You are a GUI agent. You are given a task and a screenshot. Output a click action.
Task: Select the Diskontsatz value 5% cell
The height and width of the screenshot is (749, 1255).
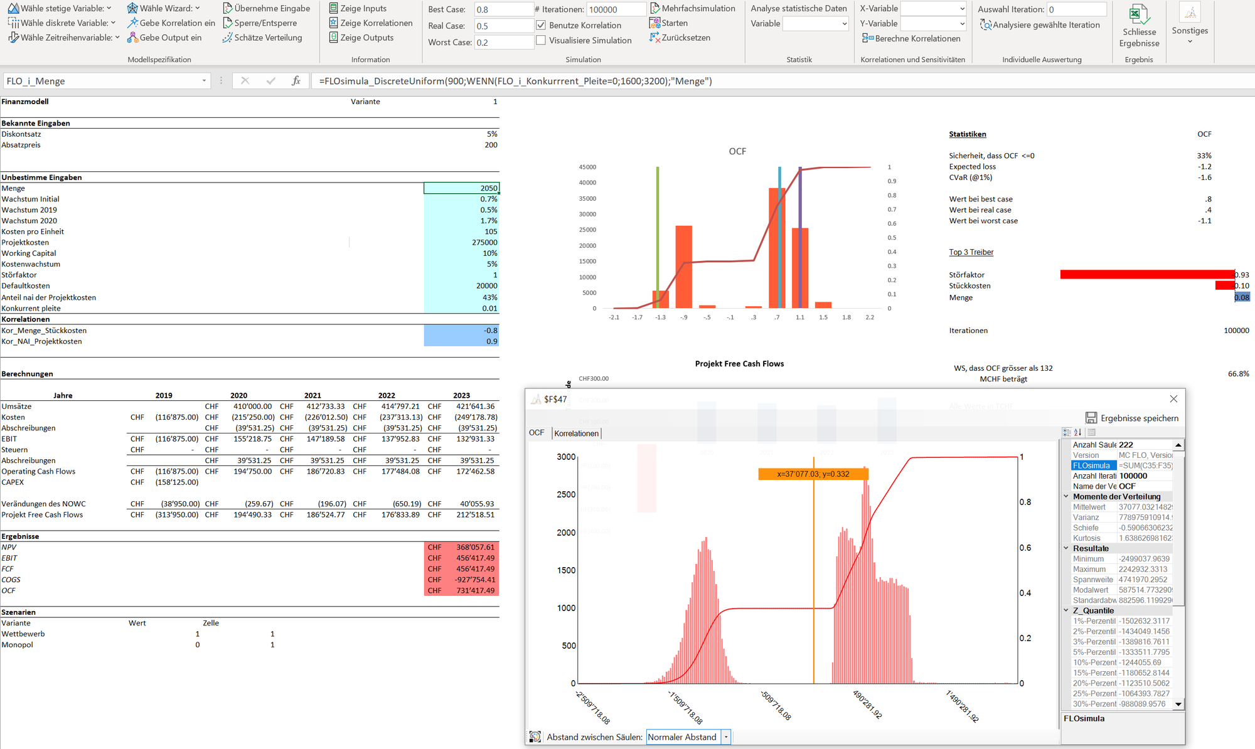coord(461,134)
